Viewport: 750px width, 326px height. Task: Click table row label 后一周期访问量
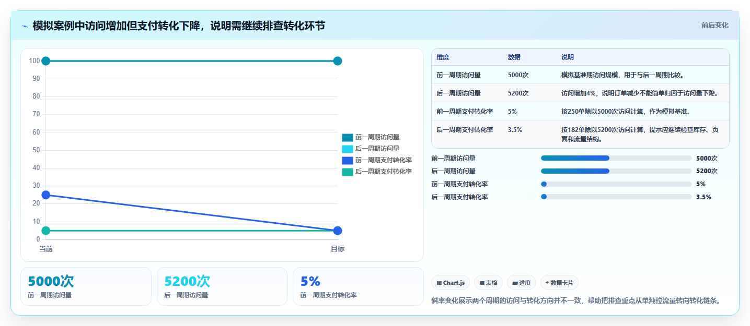[x=458, y=93]
